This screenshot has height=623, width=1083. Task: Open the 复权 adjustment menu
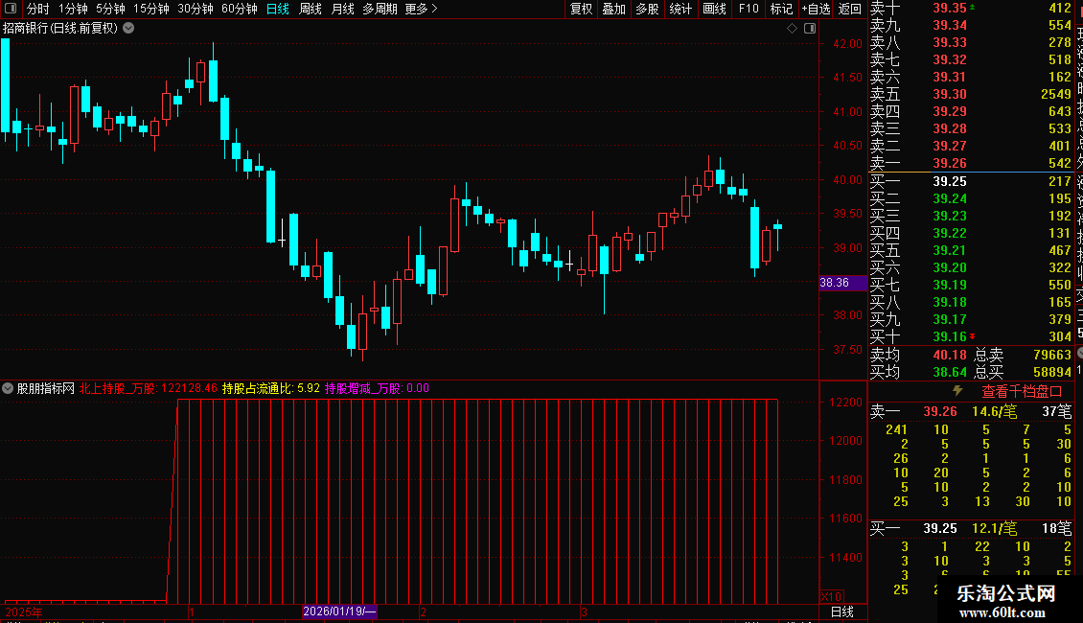tap(581, 9)
